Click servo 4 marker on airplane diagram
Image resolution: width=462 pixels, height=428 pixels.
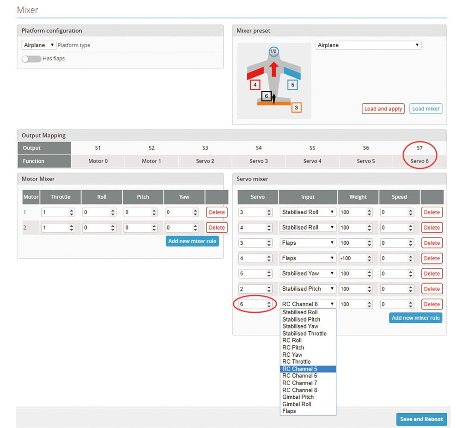pos(255,85)
